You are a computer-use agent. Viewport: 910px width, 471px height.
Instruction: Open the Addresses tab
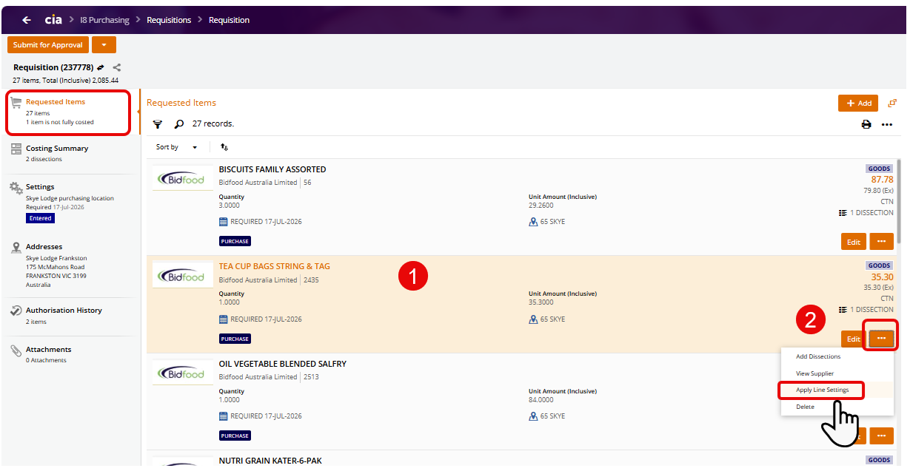(69, 265)
